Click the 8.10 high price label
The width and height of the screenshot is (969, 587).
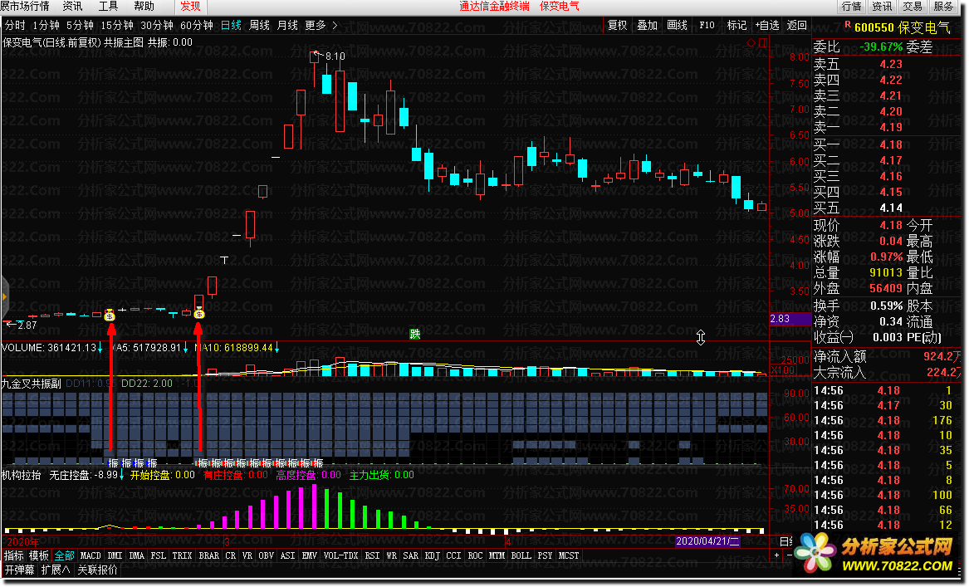click(335, 56)
